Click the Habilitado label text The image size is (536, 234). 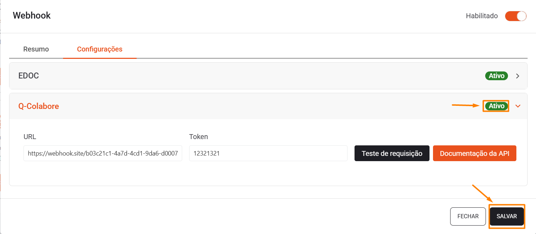(482, 16)
